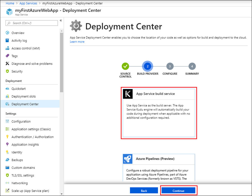Click the Quickstart cloud icon

coord(7,89)
